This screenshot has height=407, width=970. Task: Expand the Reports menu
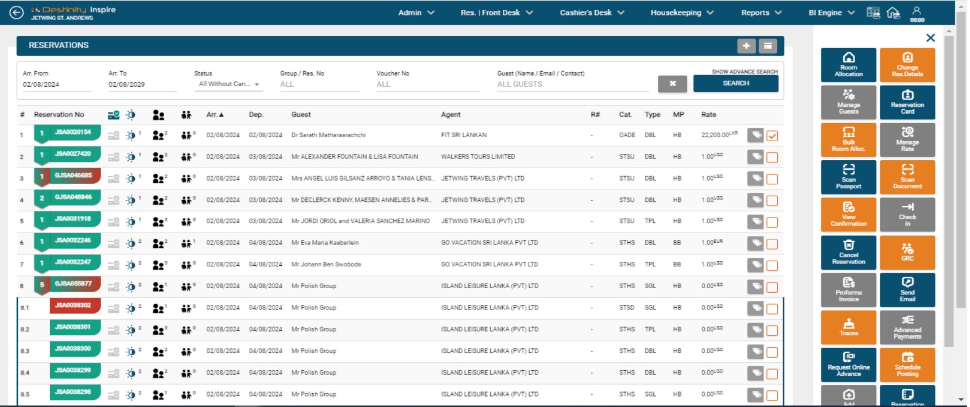click(761, 13)
